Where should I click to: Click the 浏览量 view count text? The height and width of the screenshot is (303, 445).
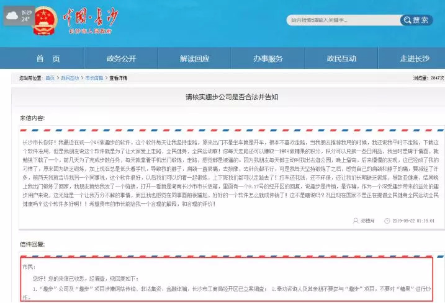click(428, 78)
